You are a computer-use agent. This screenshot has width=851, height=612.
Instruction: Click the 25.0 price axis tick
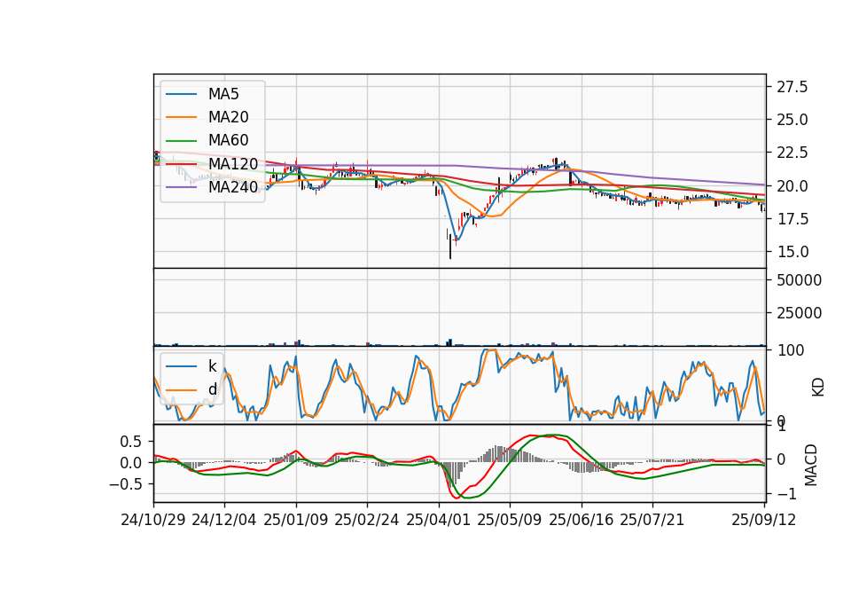point(792,120)
